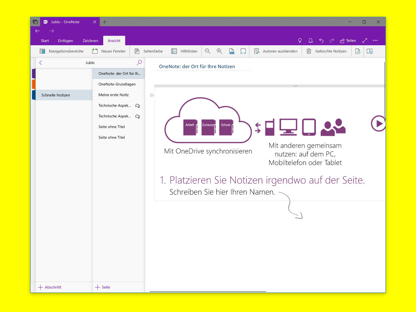
Task: Search notes with the magnifier icon
Action: click(x=139, y=62)
